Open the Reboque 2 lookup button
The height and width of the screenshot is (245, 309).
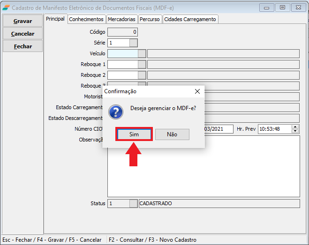tap(142, 75)
